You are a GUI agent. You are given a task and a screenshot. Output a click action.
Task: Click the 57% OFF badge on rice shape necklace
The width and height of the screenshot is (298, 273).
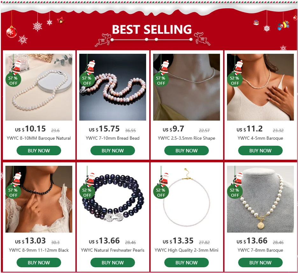(x=161, y=80)
